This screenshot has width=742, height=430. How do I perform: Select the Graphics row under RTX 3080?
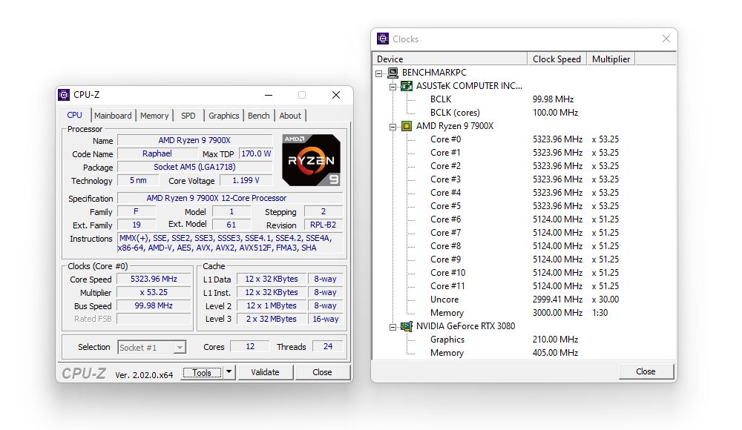pos(525,340)
